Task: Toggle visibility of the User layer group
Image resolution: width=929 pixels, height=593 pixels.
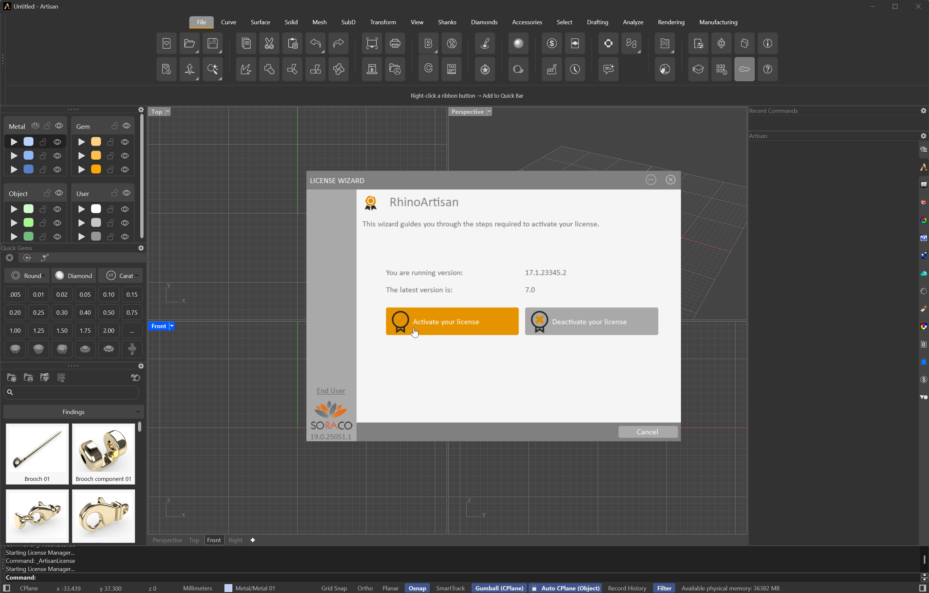Action: pos(126,193)
